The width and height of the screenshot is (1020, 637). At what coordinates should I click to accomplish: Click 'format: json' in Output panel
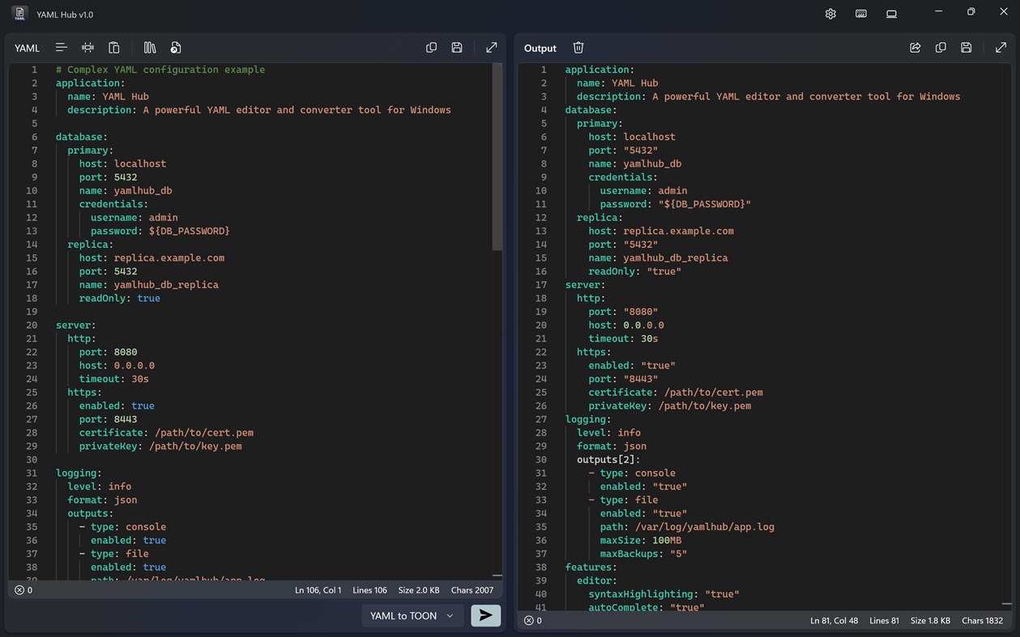click(612, 446)
